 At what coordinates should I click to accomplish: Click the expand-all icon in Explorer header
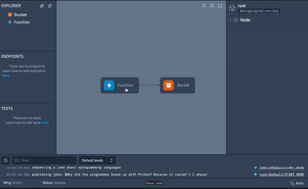coord(42,6)
